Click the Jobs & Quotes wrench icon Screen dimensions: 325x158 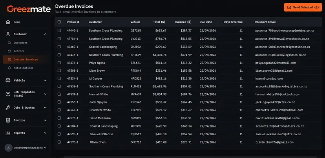8,108
